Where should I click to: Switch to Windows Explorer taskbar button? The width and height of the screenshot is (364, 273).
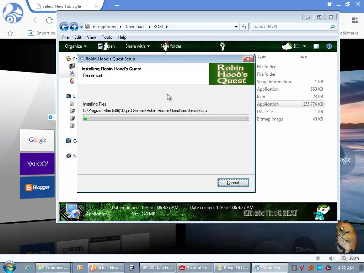tap(53, 268)
